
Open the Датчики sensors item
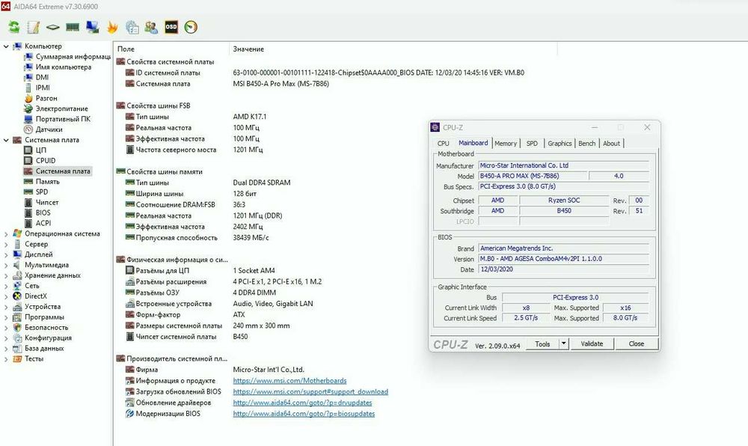pos(49,129)
